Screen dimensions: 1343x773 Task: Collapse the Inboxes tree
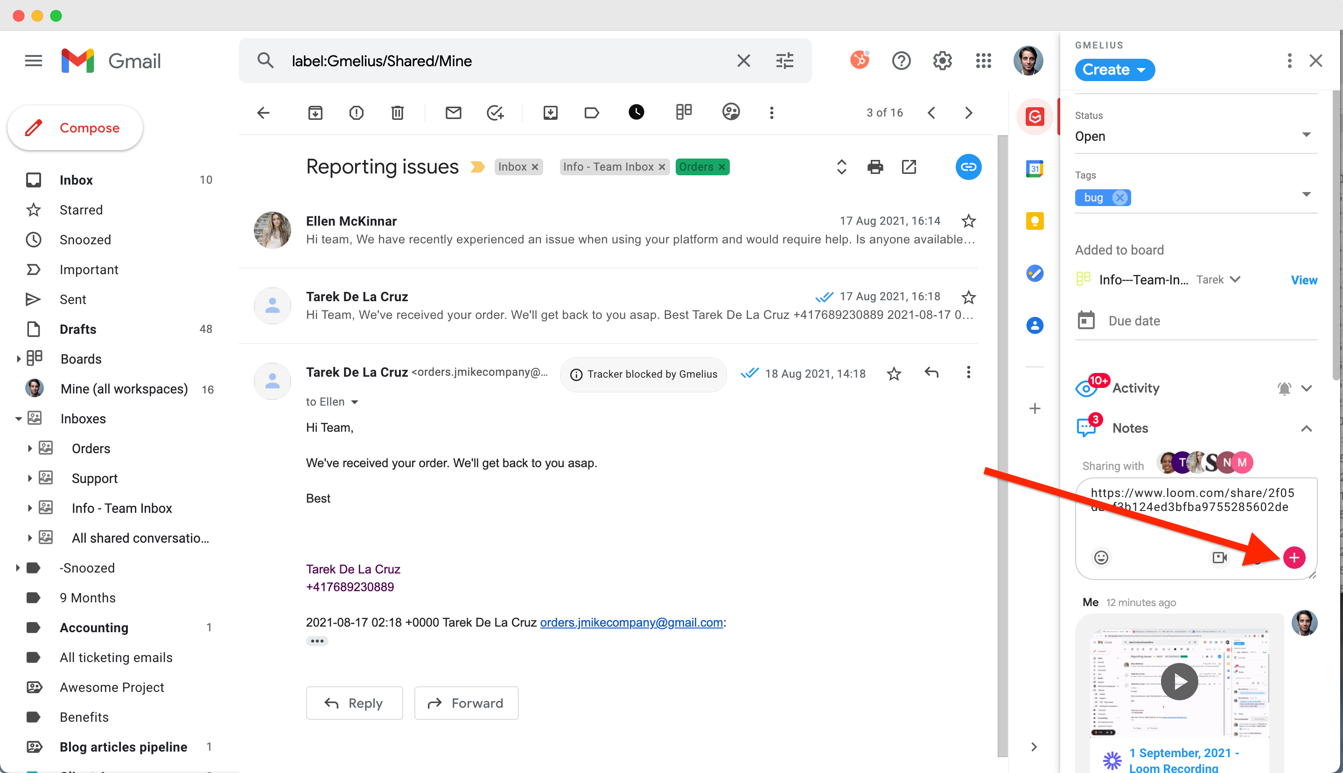tap(18, 419)
